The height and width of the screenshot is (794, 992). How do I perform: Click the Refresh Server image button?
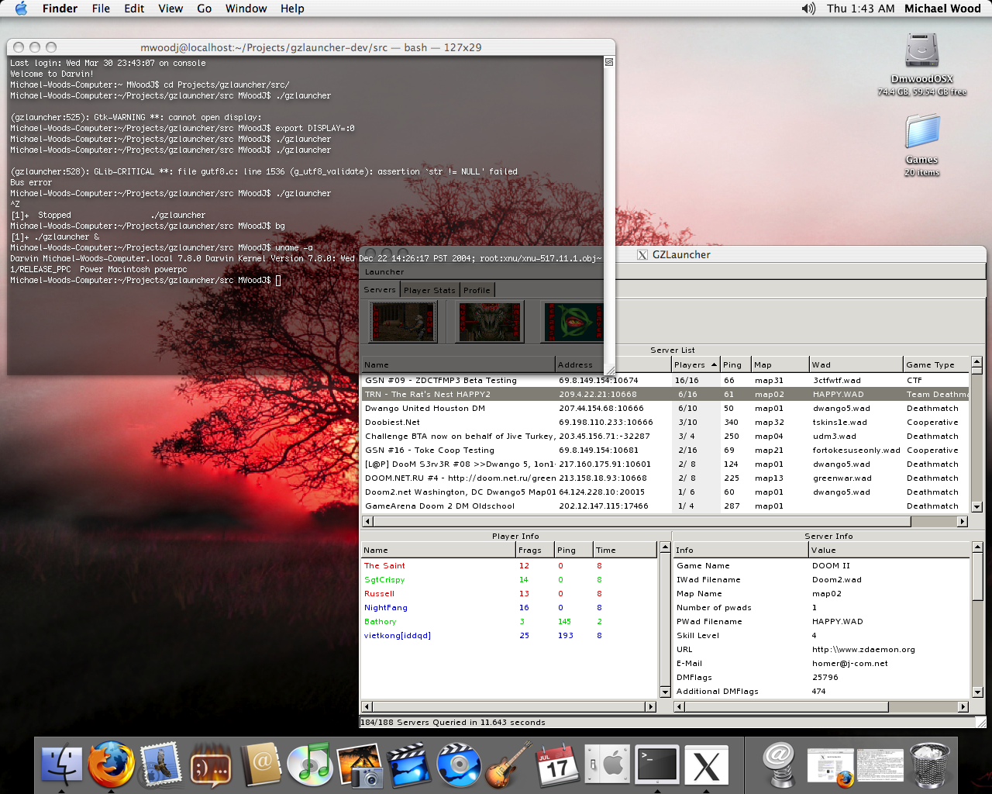573,321
